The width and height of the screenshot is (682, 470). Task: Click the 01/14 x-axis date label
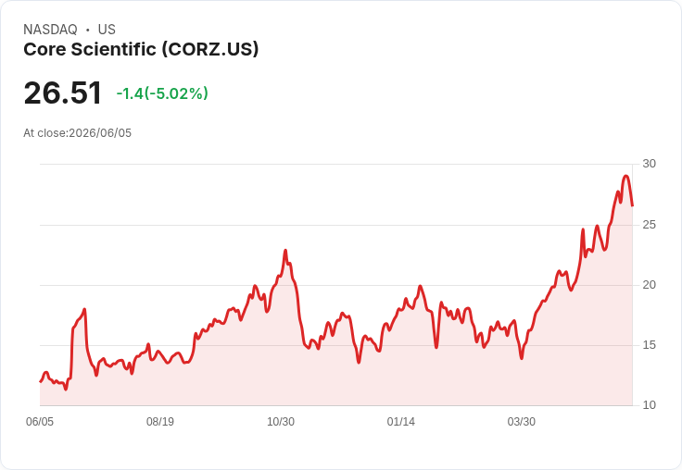[400, 421]
